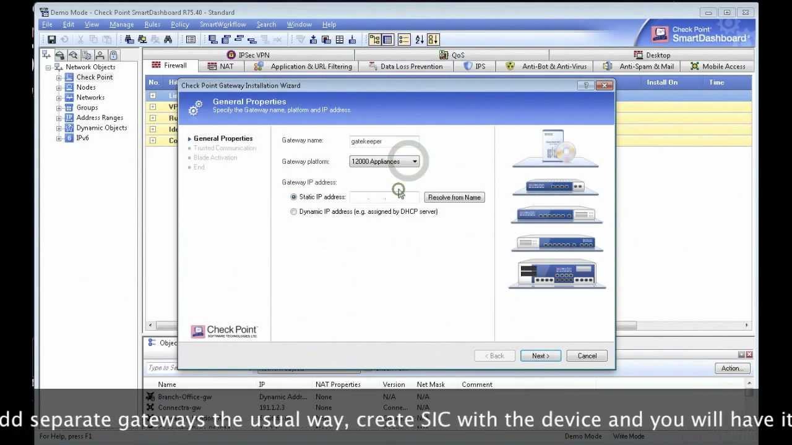
Task: Switch to the NAT tab
Action: (x=221, y=66)
